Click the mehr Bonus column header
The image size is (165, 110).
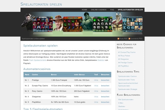pos(79,75)
